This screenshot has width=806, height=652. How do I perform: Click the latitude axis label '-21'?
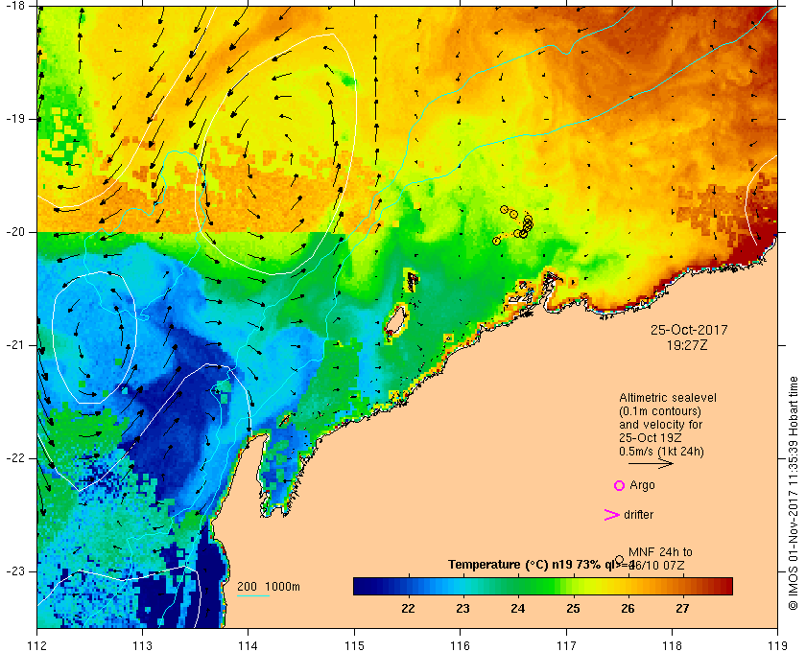pyautogui.click(x=15, y=345)
